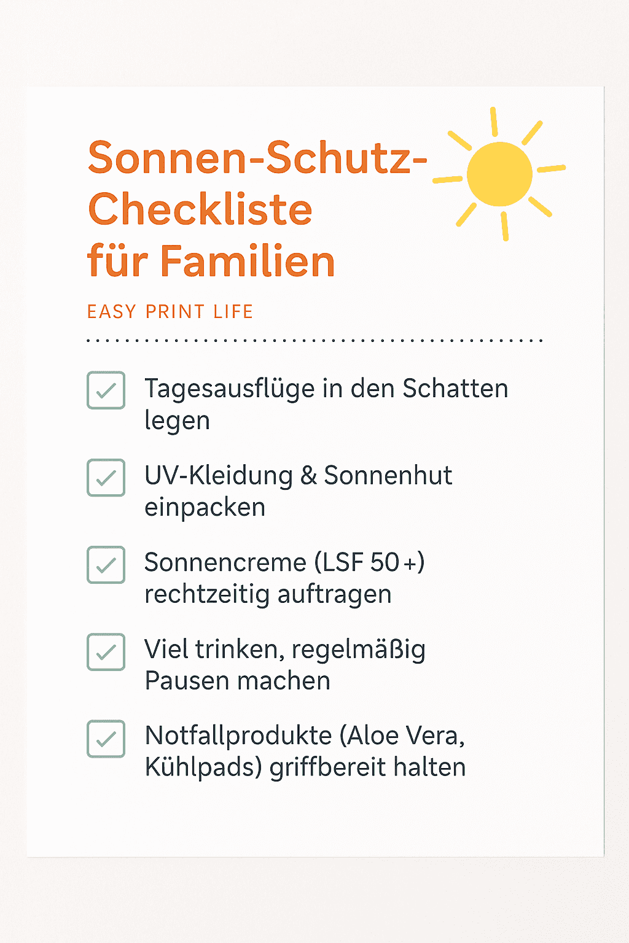Image resolution: width=629 pixels, height=943 pixels.
Task: Click the 'EASY PRINT LIFE' subtitle
Action: (170, 312)
